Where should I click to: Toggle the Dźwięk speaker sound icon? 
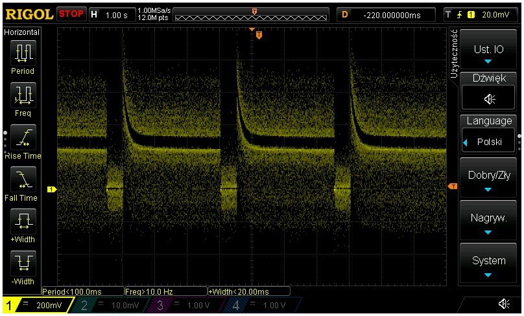pyautogui.click(x=488, y=99)
